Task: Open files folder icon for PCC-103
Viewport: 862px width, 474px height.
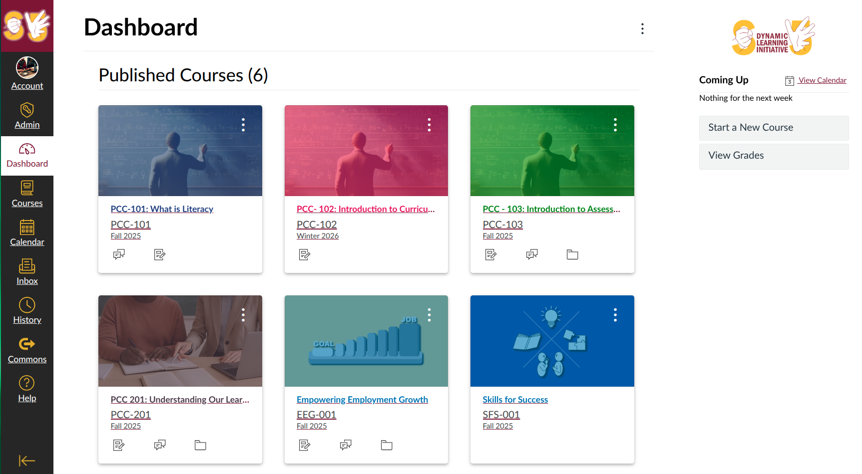Action: tap(572, 254)
